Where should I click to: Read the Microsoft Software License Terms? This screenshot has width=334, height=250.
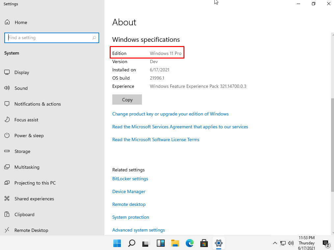click(156, 139)
